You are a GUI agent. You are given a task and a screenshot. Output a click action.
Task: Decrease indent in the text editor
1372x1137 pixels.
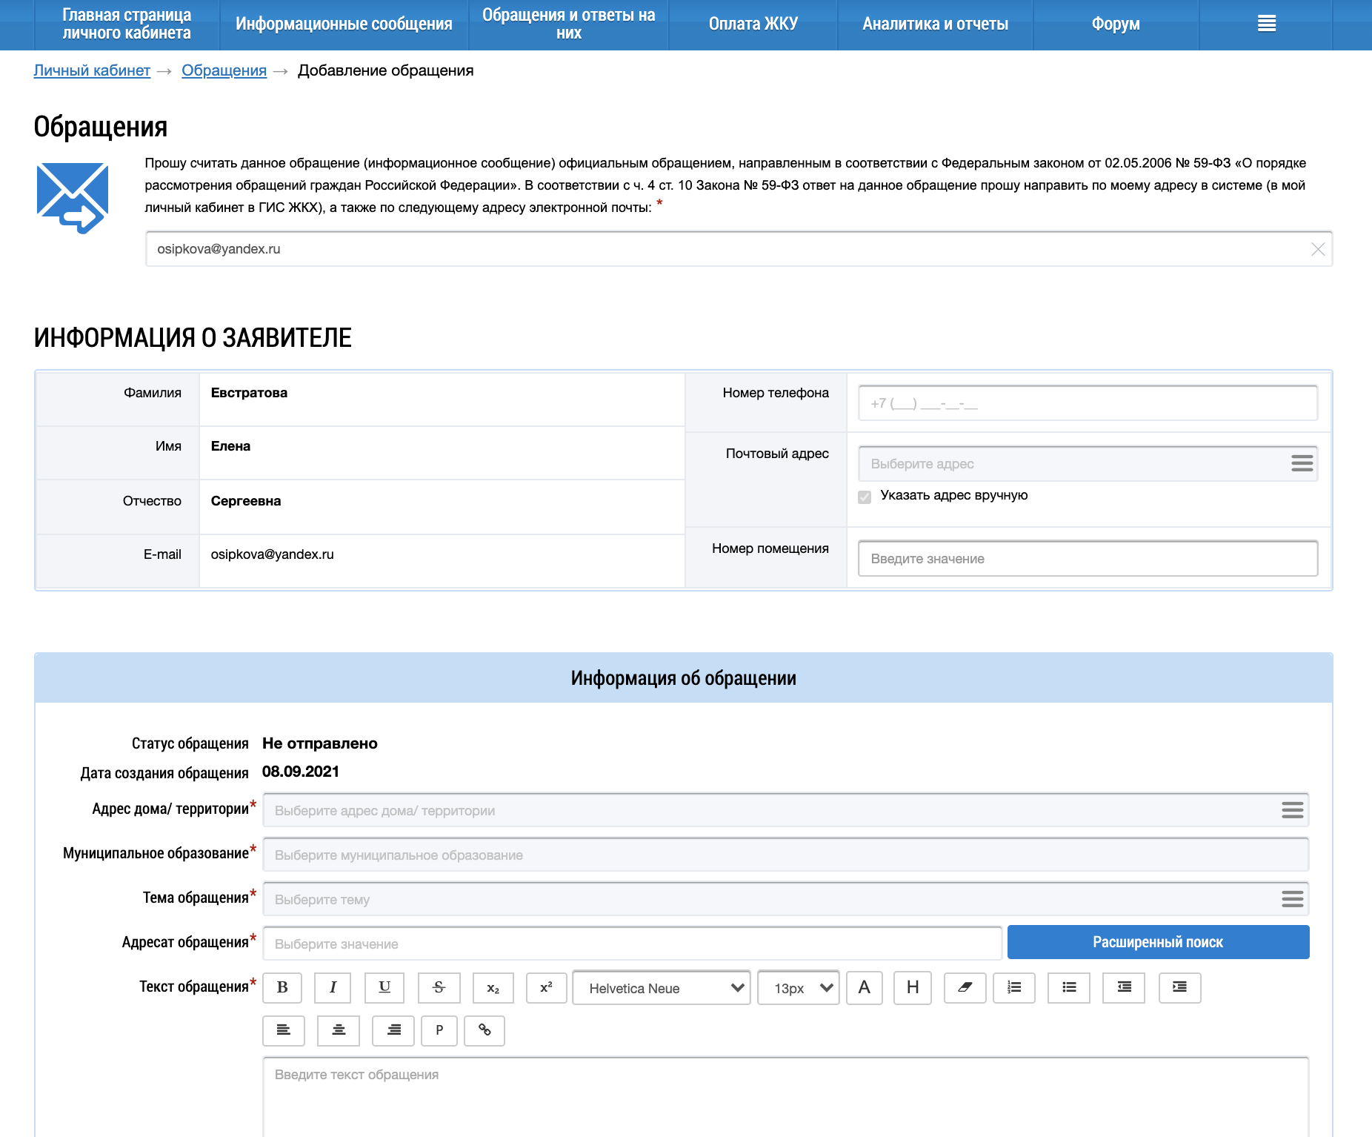coord(1124,988)
